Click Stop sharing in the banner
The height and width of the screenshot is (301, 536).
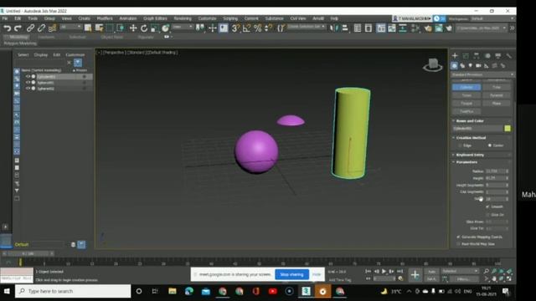click(291, 274)
